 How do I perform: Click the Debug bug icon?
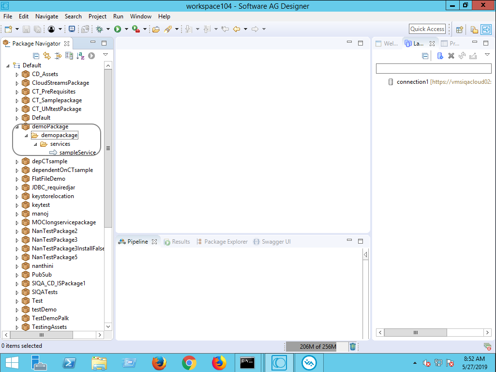(x=100, y=29)
